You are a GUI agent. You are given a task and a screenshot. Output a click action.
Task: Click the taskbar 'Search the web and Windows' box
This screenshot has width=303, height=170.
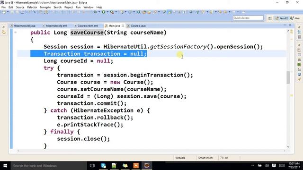coord(48,166)
